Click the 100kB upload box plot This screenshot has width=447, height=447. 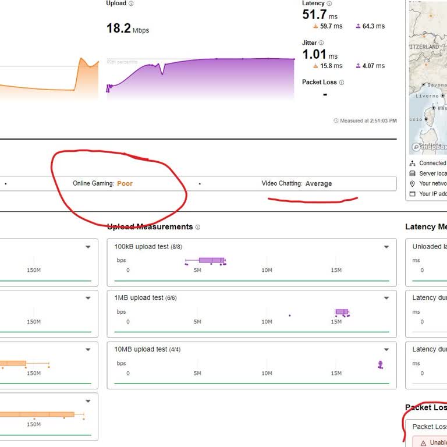[211, 260]
